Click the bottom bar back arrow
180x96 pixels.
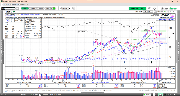click(2, 95)
